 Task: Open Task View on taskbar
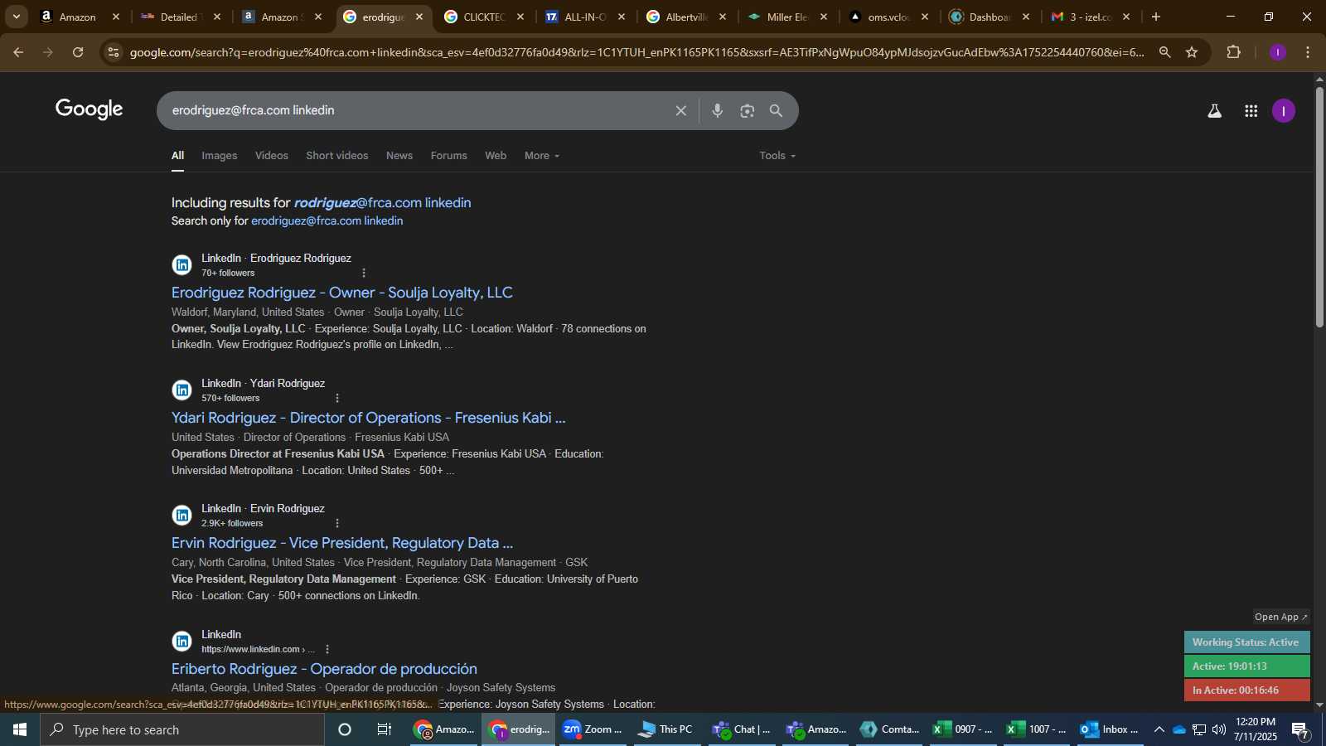pos(385,729)
